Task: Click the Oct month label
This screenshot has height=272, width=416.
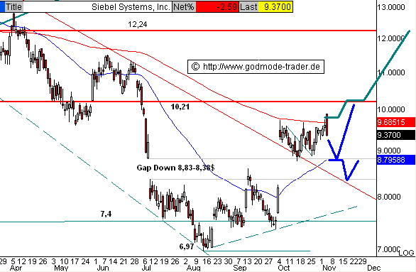Action: [284, 268]
